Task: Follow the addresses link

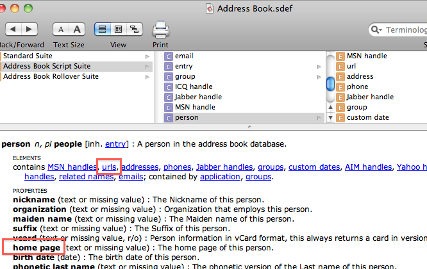Action: (x=140, y=167)
